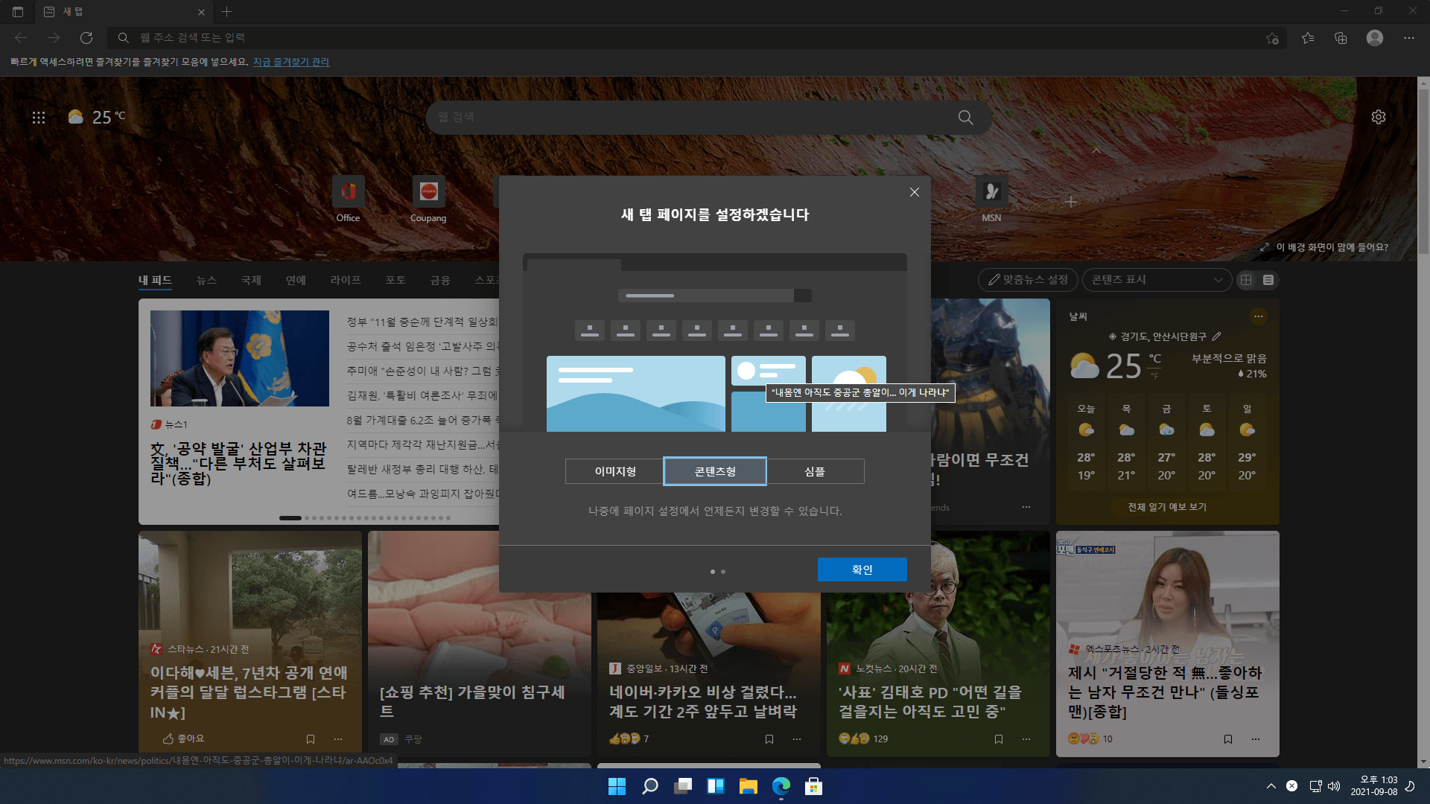
Task: Add a new quick link with plus
Action: (1071, 202)
